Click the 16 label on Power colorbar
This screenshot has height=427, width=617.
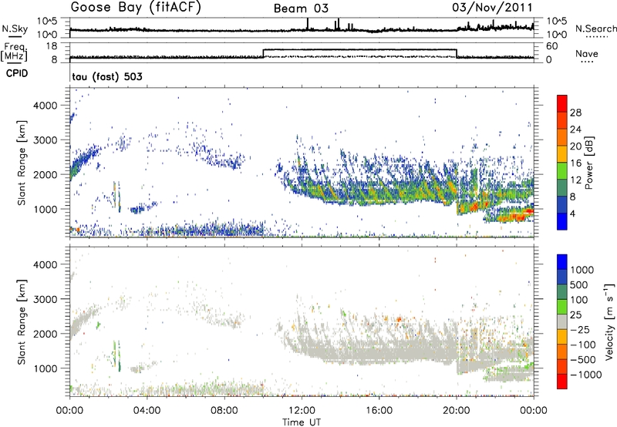coord(575,163)
